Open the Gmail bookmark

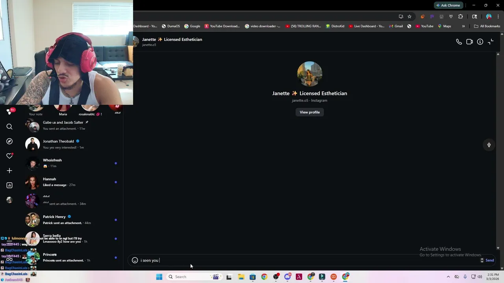click(396, 26)
